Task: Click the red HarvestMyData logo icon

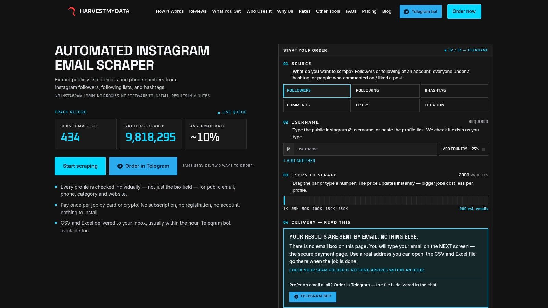Action: tap(72, 11)
